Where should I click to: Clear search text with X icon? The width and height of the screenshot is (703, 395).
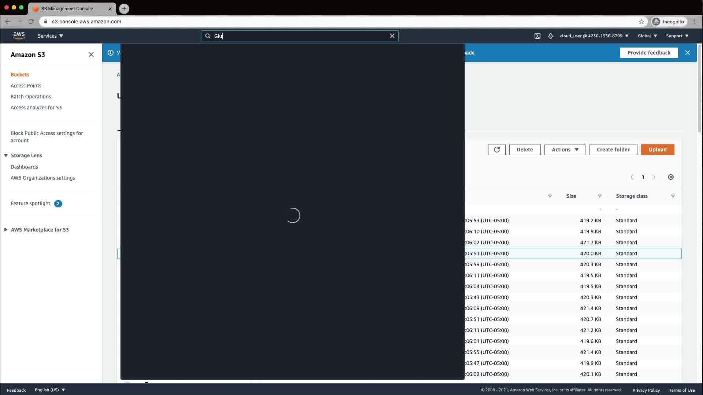pyautogui.click(x=392, y=36)
